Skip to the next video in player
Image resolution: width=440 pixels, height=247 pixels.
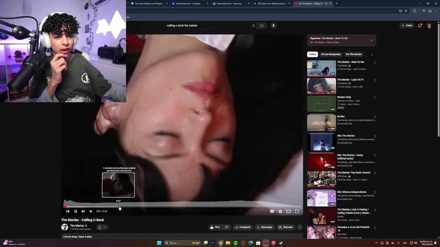pyautogui.click(x=83, y=211)
